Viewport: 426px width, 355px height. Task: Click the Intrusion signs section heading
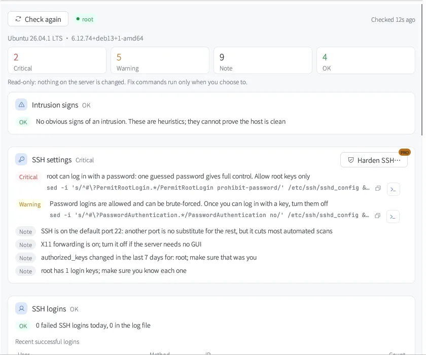click(x=55, y=105)
